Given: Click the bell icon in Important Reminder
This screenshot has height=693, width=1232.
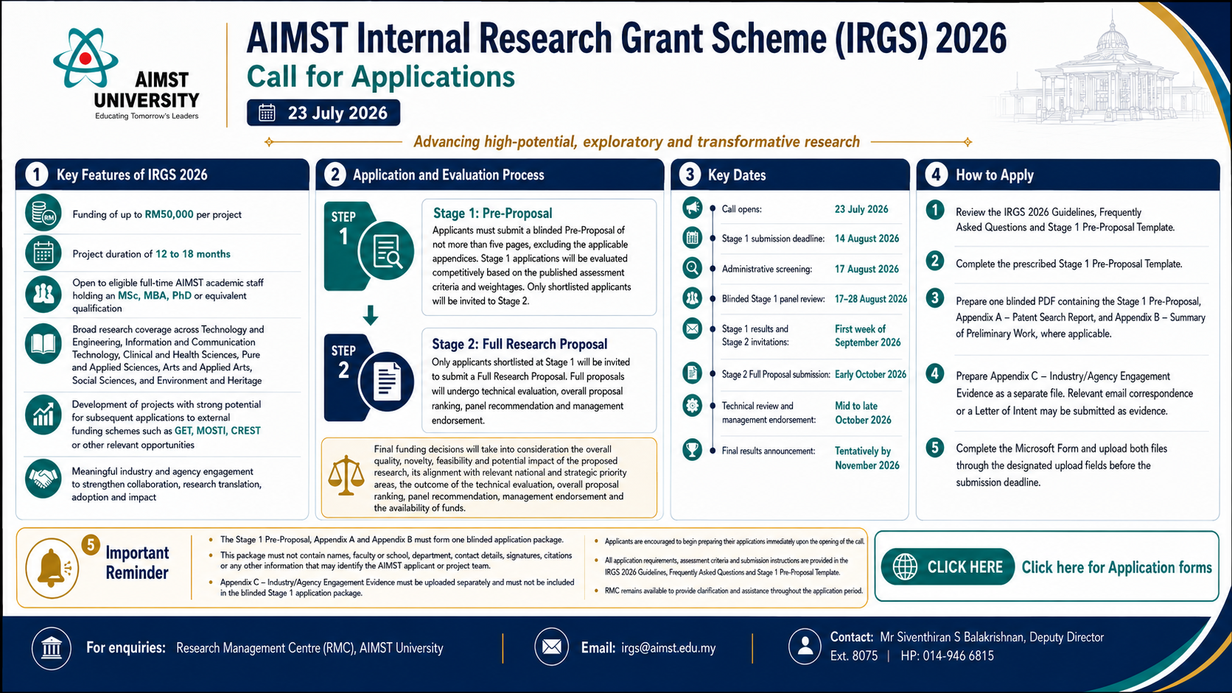Looking at the screenshot, I should tap(52, 569).
